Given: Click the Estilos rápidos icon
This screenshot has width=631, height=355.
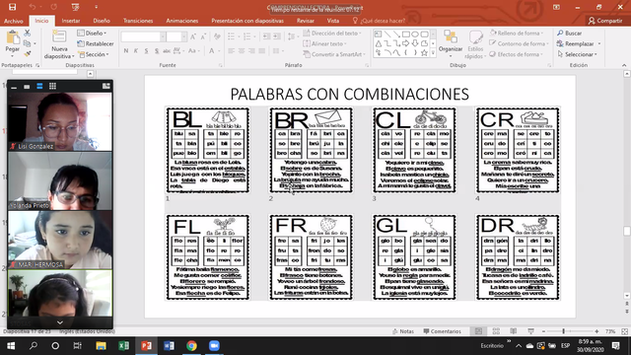Looking at the screenshot, I should click(475, 37).
